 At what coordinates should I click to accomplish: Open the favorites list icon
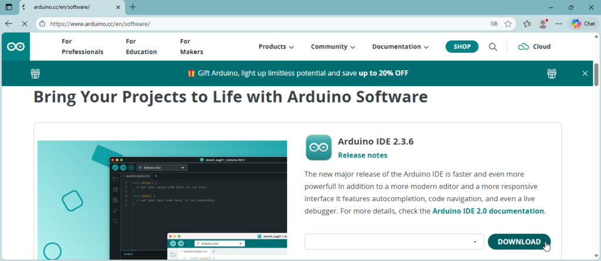click(527, 23)
